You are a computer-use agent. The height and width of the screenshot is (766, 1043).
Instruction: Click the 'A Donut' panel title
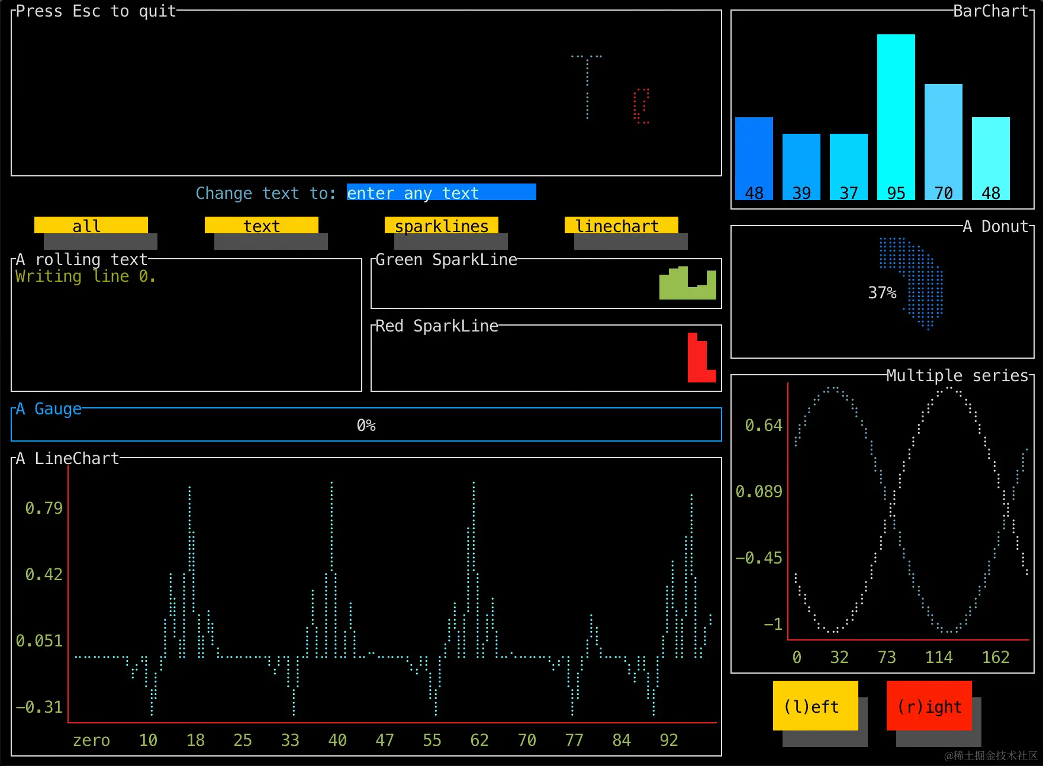[996, 226]
